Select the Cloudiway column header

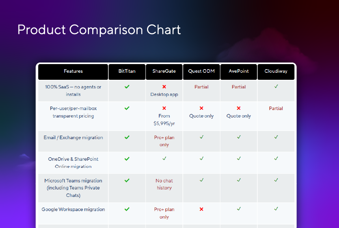pyautogui.click(x=276, y=72)
